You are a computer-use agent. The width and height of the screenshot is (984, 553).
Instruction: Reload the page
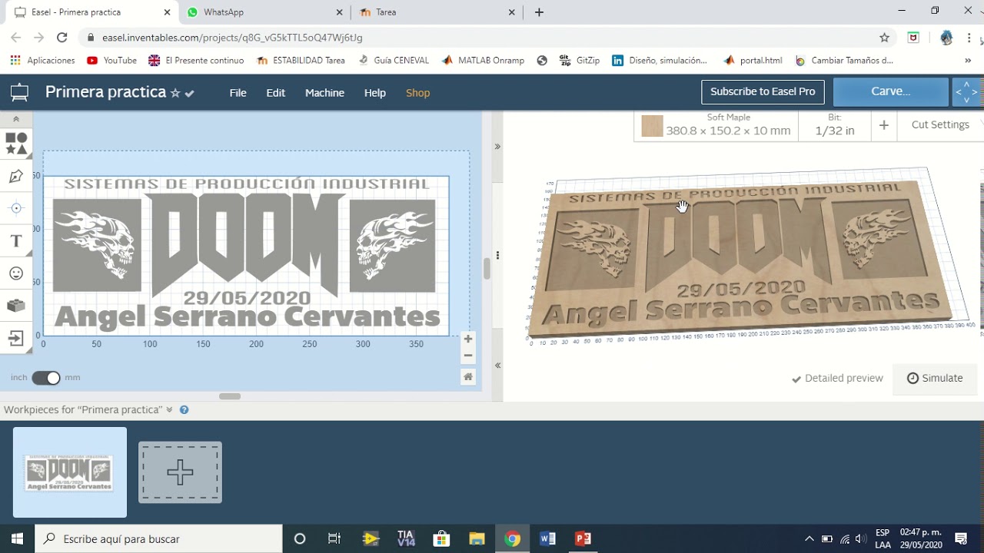pyautogui.click(x=62, y=37)
